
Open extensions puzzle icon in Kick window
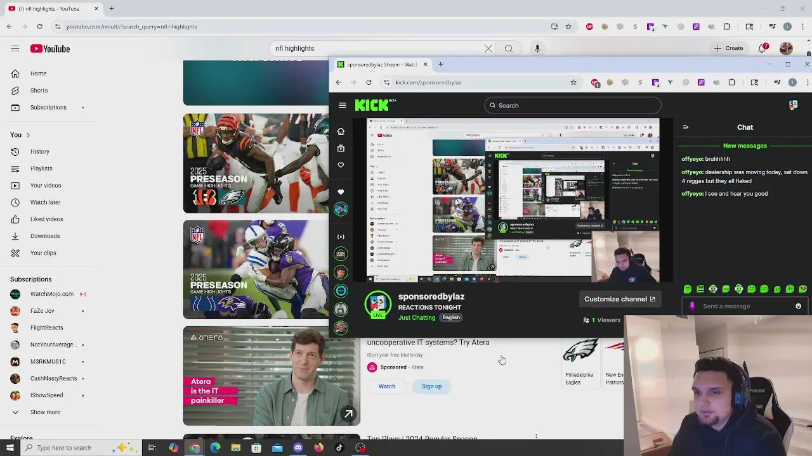pos(731,82)
